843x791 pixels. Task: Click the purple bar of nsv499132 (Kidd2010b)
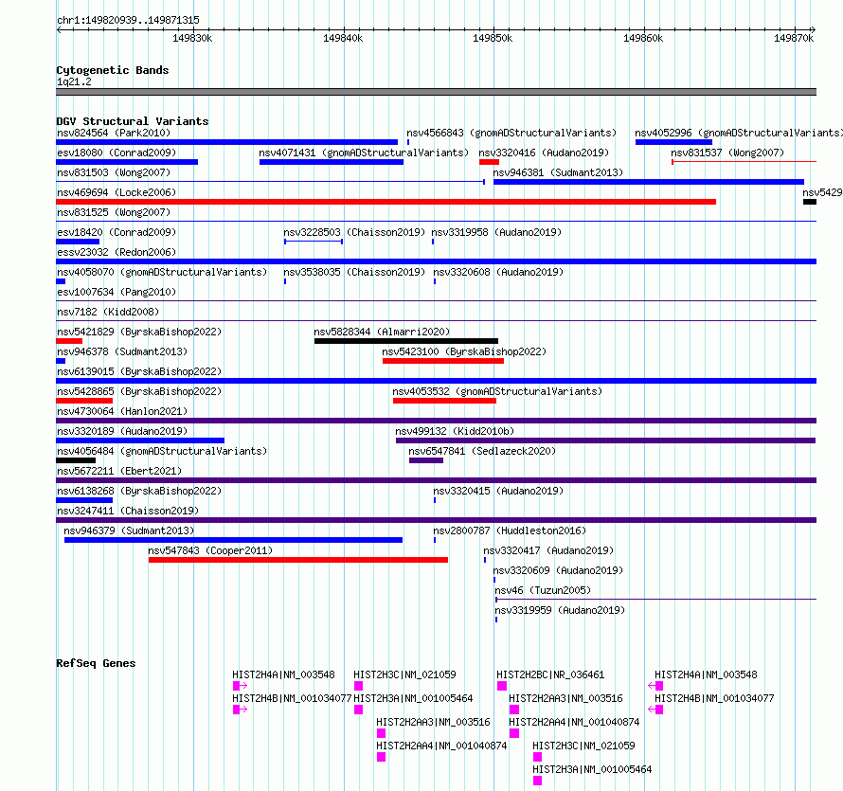[x=605, y=440]
